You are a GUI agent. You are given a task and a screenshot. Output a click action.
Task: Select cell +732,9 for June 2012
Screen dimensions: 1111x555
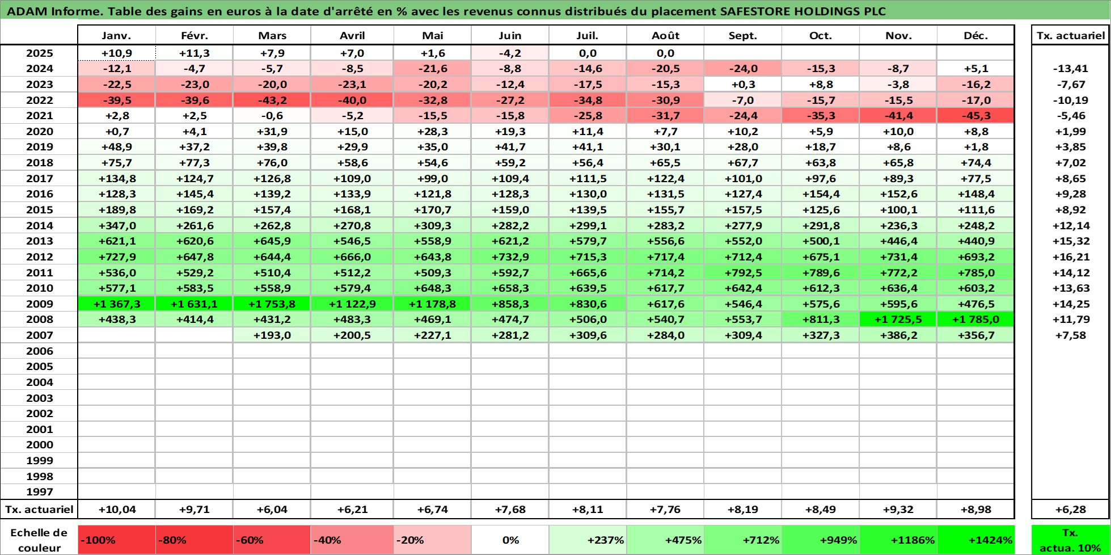[510, 257]
